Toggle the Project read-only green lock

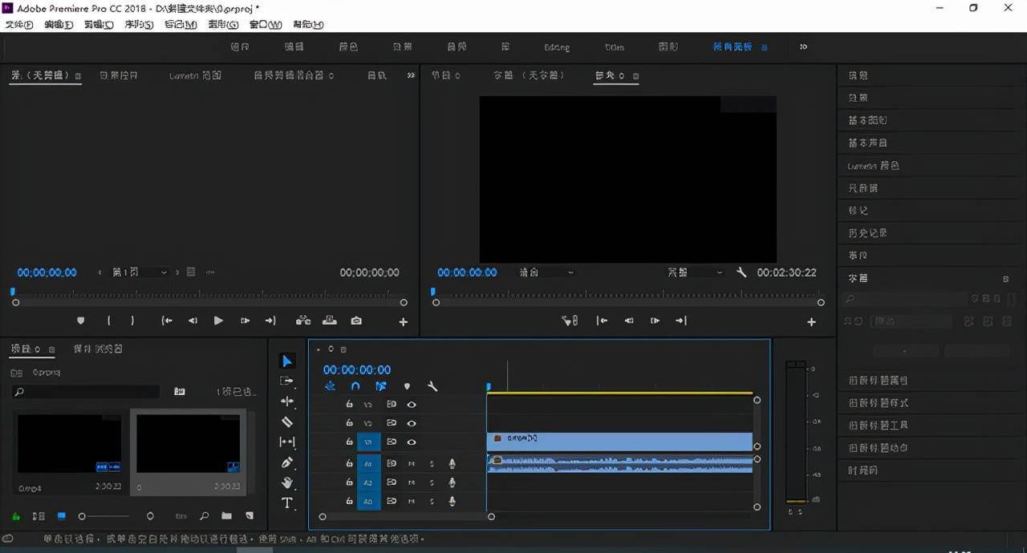click(15, 516)
